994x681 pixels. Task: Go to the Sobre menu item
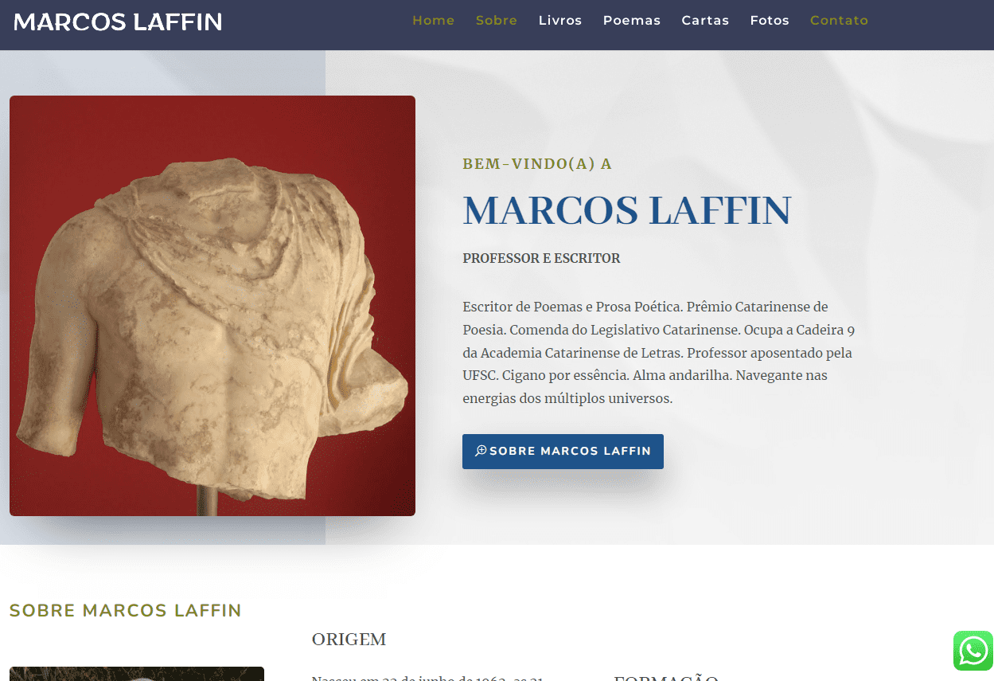click(x=497, y=21)
